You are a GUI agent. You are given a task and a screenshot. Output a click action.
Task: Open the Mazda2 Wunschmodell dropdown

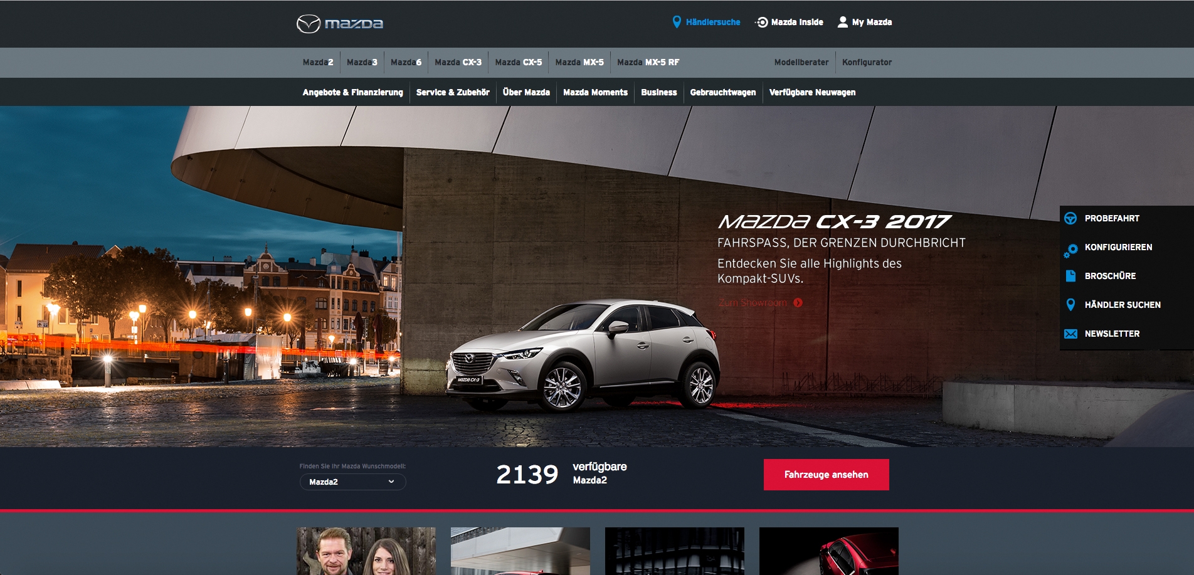point(352,482)
